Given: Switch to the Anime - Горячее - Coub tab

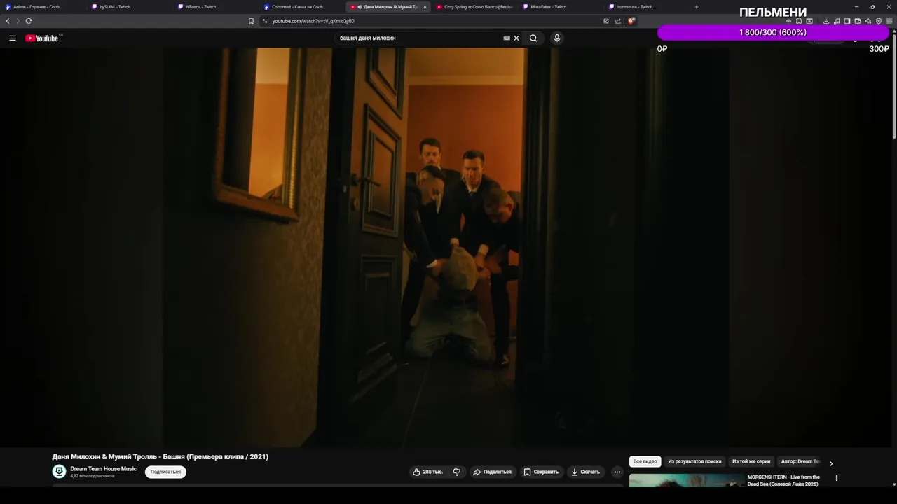Looking at the screenshot, I should 42,7.
